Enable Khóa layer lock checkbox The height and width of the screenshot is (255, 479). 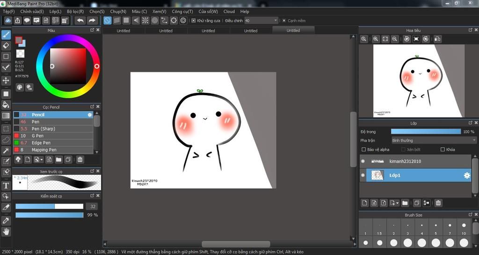443,149
